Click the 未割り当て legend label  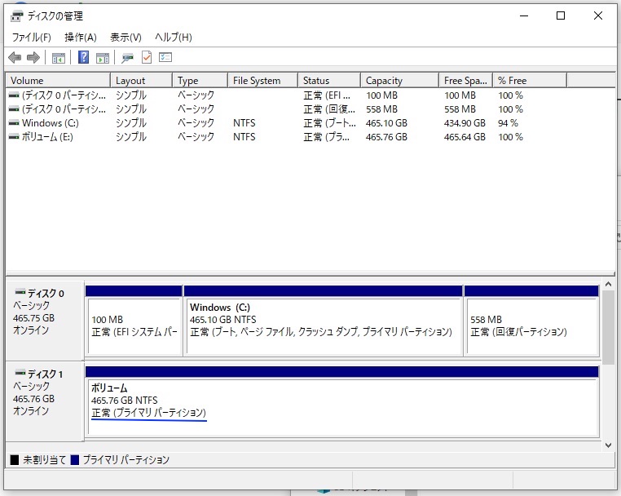[x=44, y=460]
